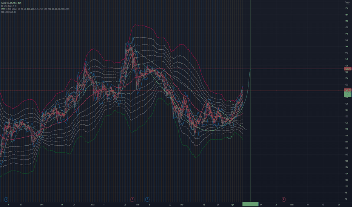
Task: Click the "2021" label on time axis
Action: [x=93, y=204]
